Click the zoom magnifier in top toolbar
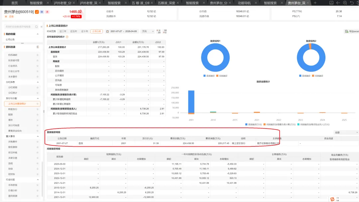 click(x=345, y=3)
